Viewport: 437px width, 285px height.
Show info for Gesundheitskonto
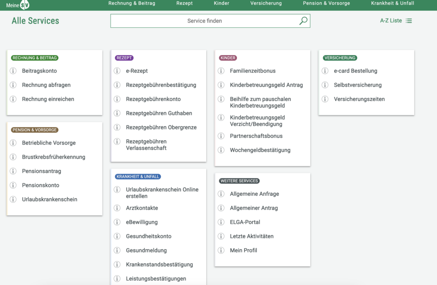tap(117, 236)
